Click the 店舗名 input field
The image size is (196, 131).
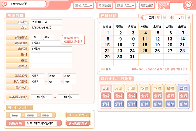(x=46, y=22)
